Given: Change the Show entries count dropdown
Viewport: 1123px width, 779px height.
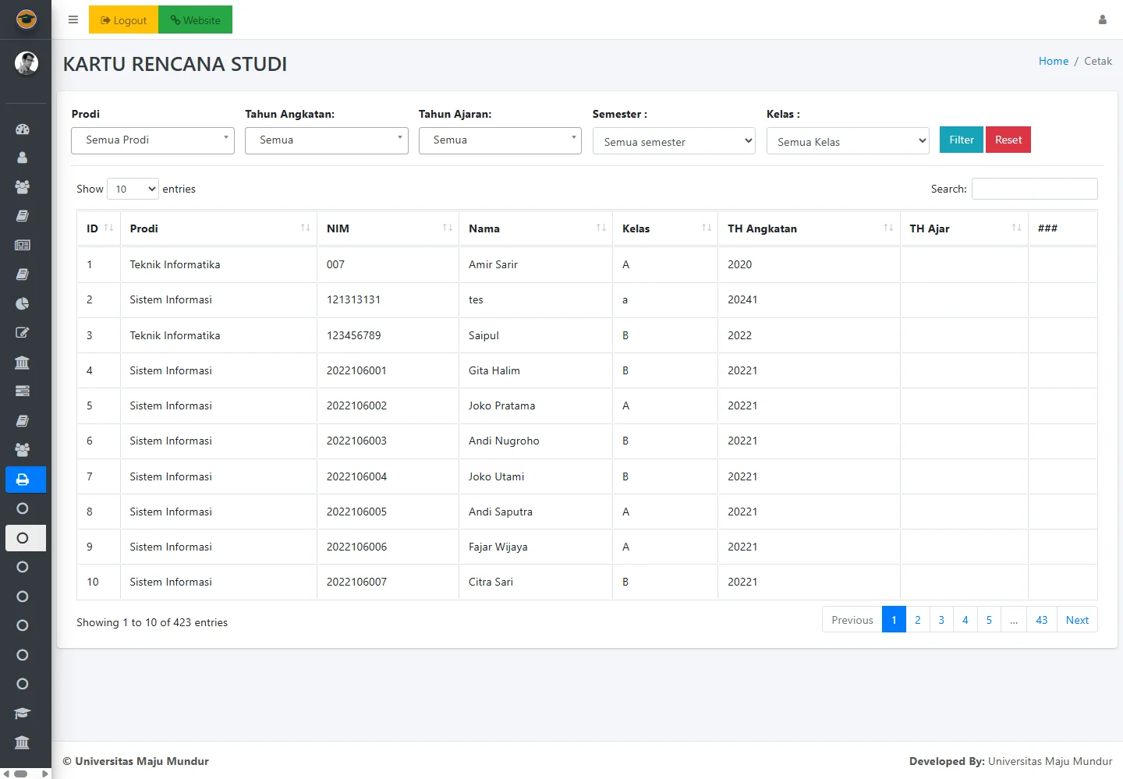Looking at the screenshot, I should [133, 189].
